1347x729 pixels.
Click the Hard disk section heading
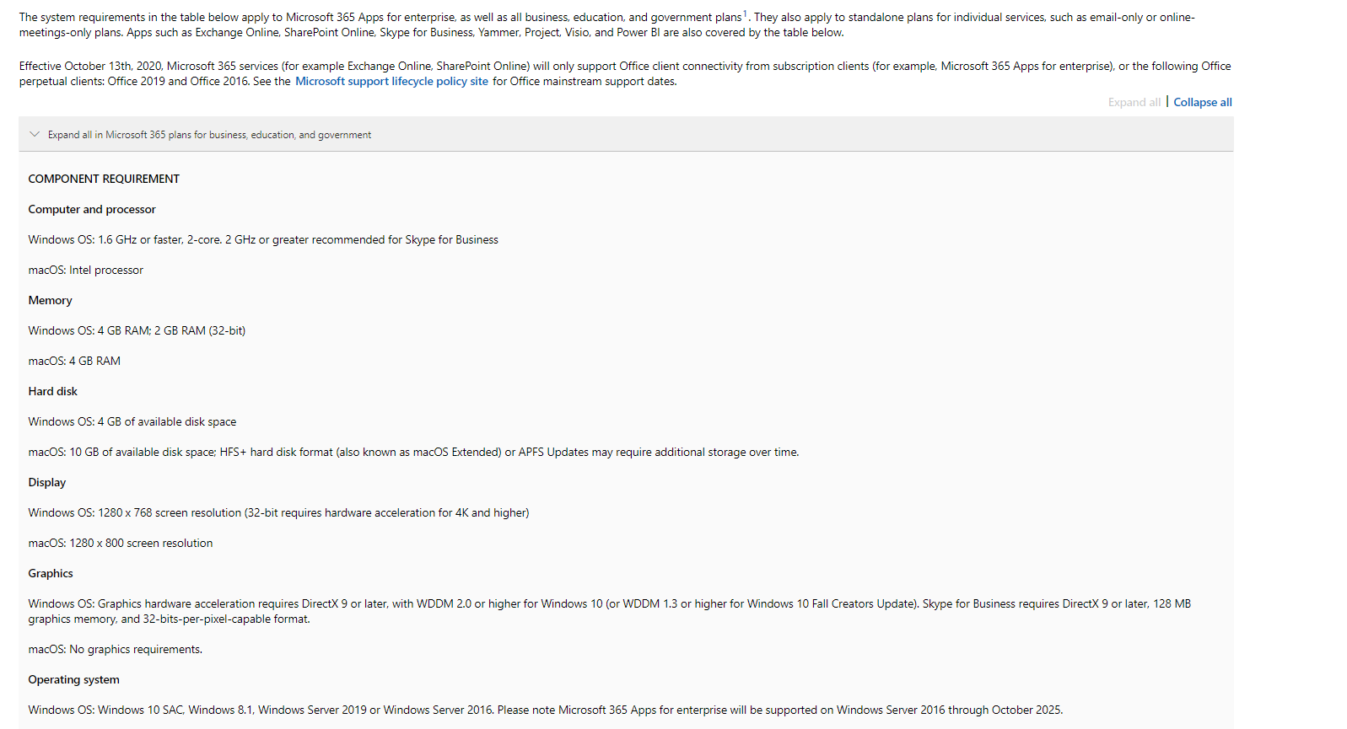click(52, 391)
